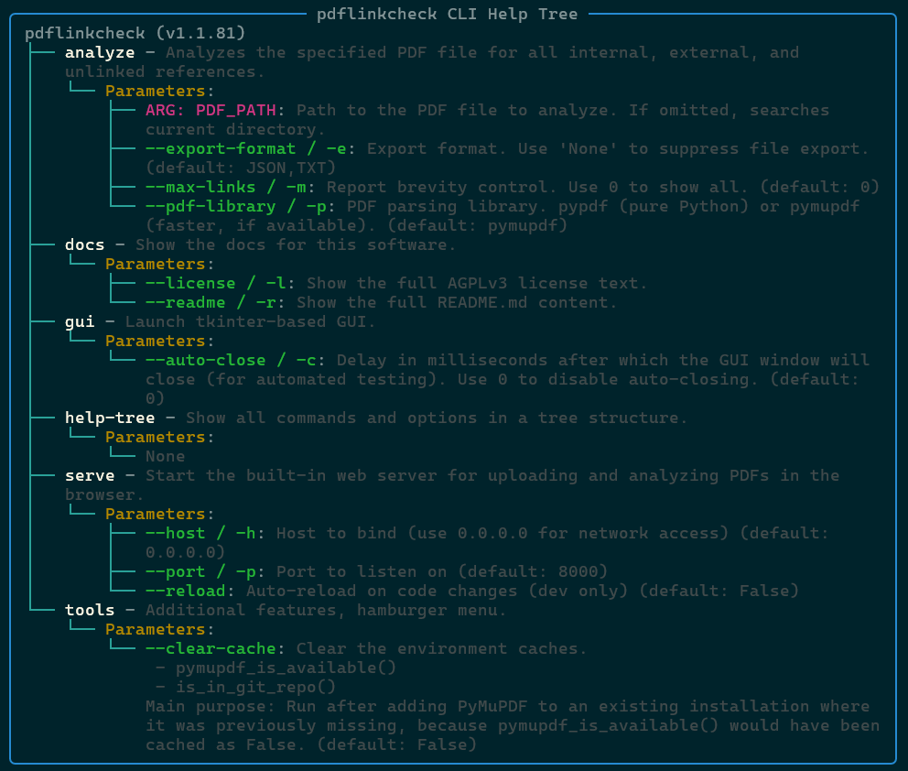Click the 'docs' command name
Image resolution: width=908 pixels, height=771 pixels.
click(x=84, y=244)
